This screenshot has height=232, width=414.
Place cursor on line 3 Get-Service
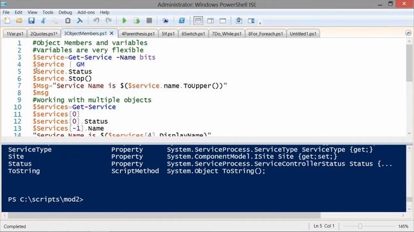pos(90,57)
